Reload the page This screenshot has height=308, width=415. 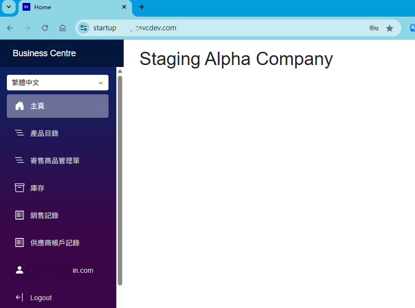pyautogui.click(x=44, y=28)
